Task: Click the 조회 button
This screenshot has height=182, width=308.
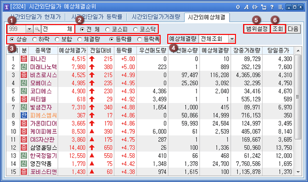Action: click(278, 29)
